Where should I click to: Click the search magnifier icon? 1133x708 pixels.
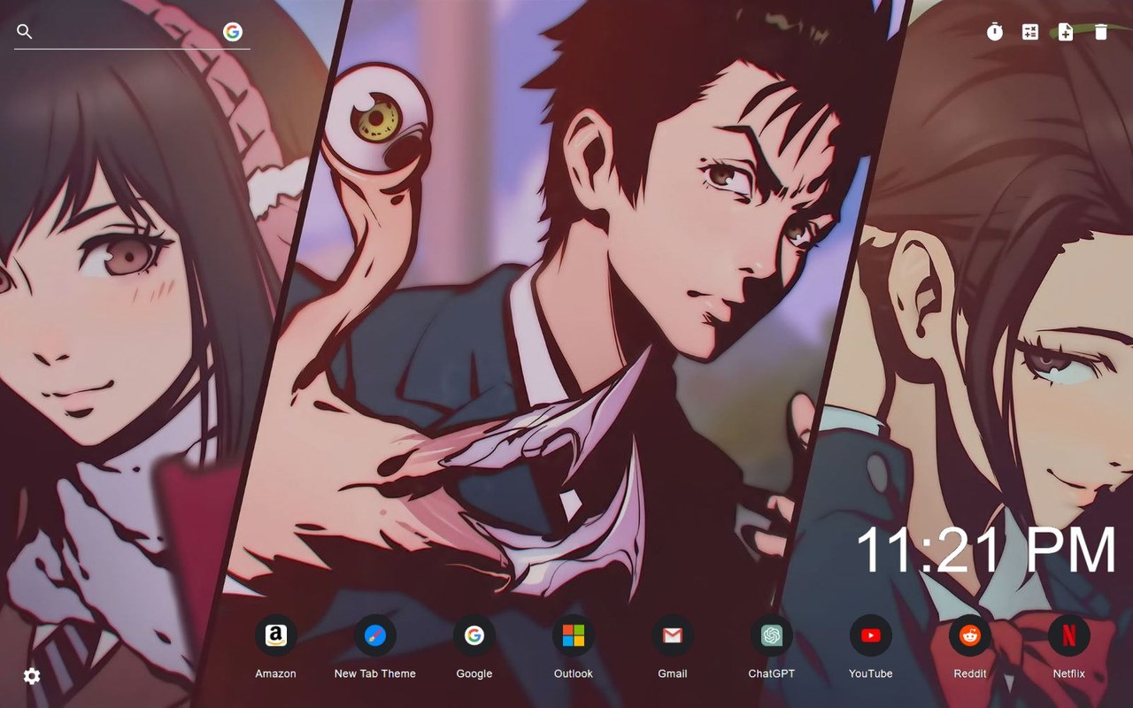click(25, 32)
